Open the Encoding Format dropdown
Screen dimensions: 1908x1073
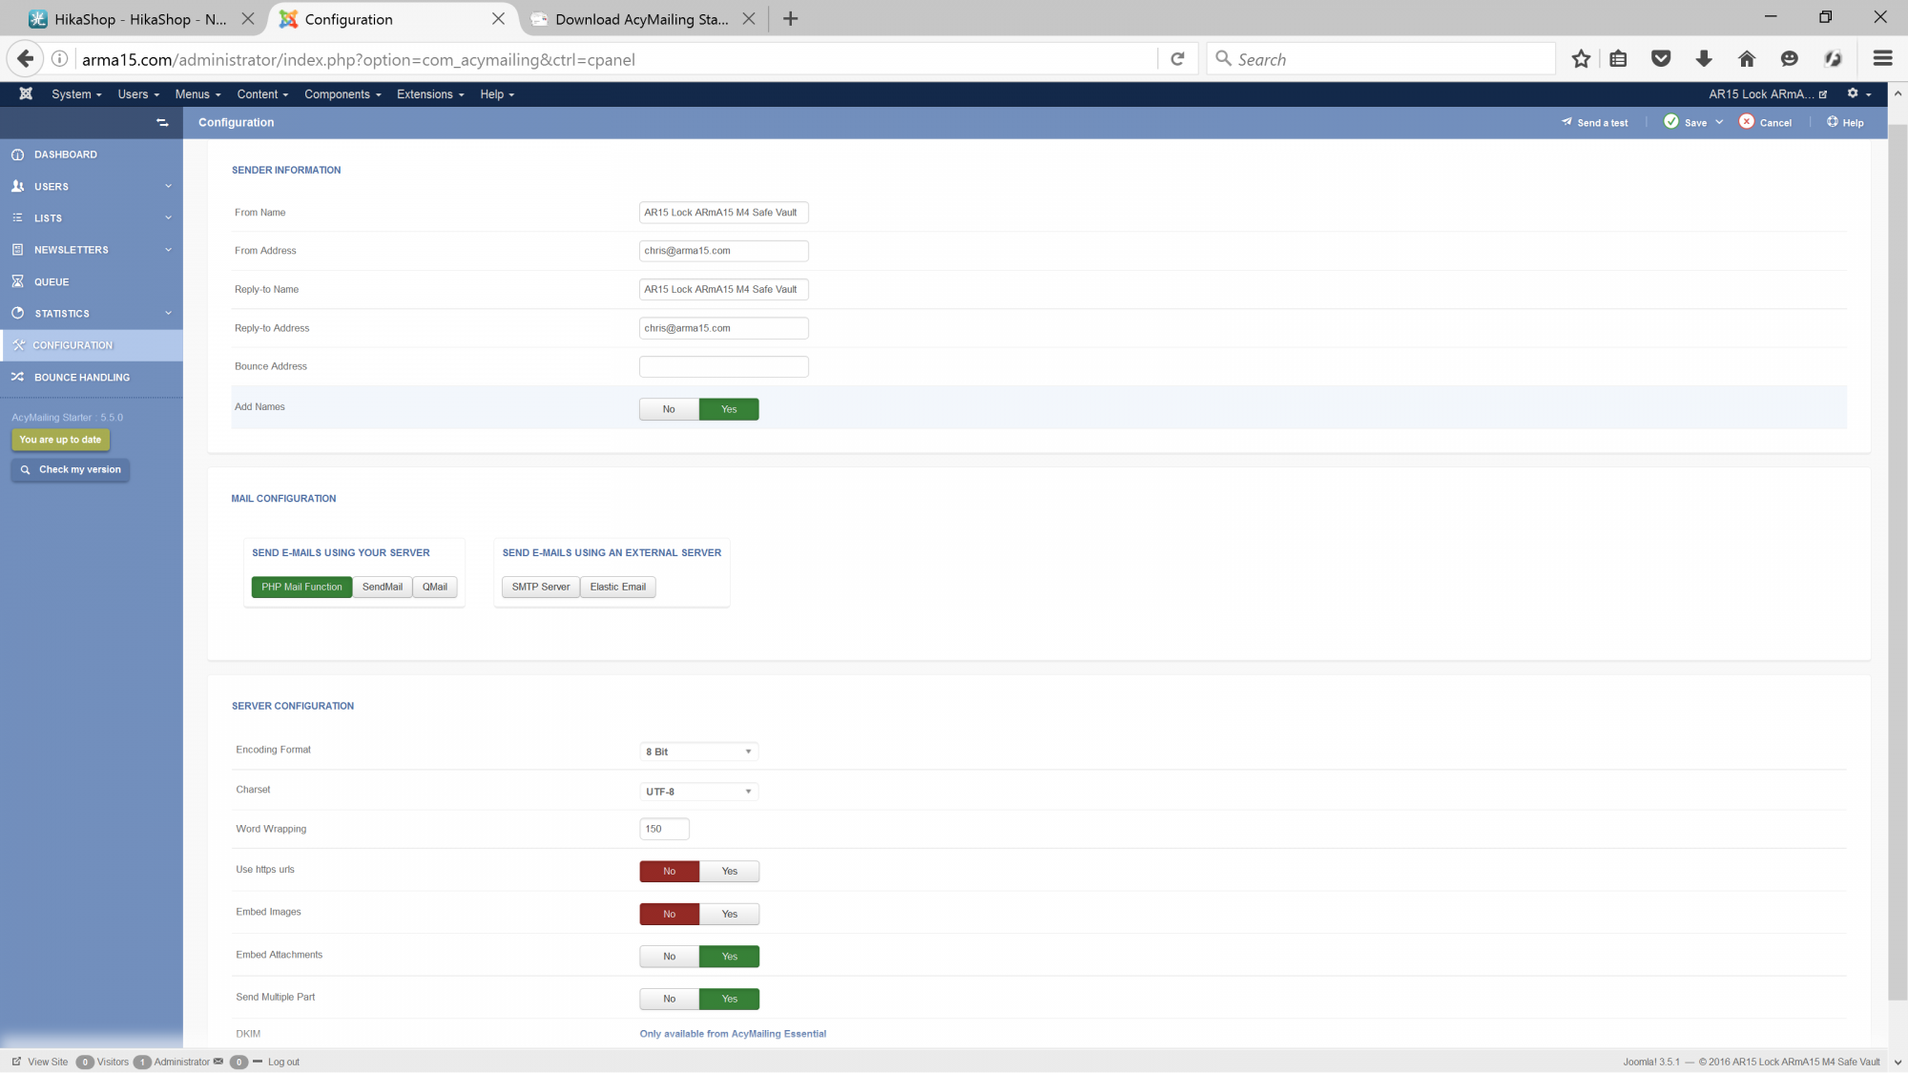tap(698, 752)
